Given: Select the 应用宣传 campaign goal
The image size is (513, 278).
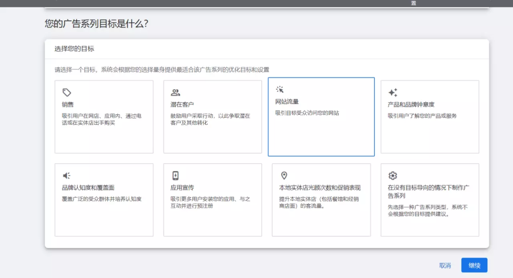Looking at the screenshot, I should coord(212,199).
